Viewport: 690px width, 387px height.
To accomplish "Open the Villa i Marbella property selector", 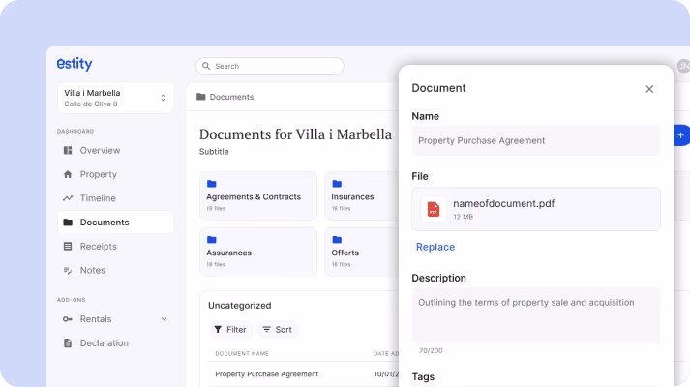I will coord(115,98).
